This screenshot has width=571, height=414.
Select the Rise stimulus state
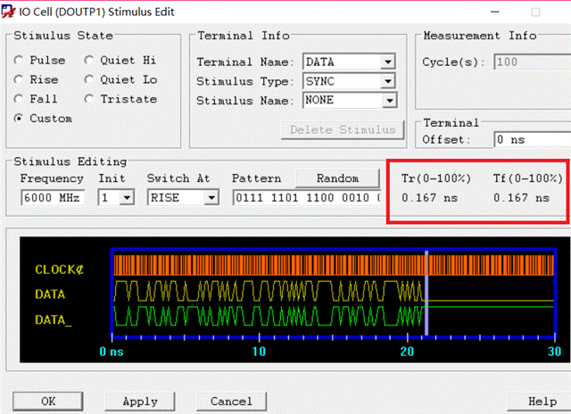tap(20, 79)
